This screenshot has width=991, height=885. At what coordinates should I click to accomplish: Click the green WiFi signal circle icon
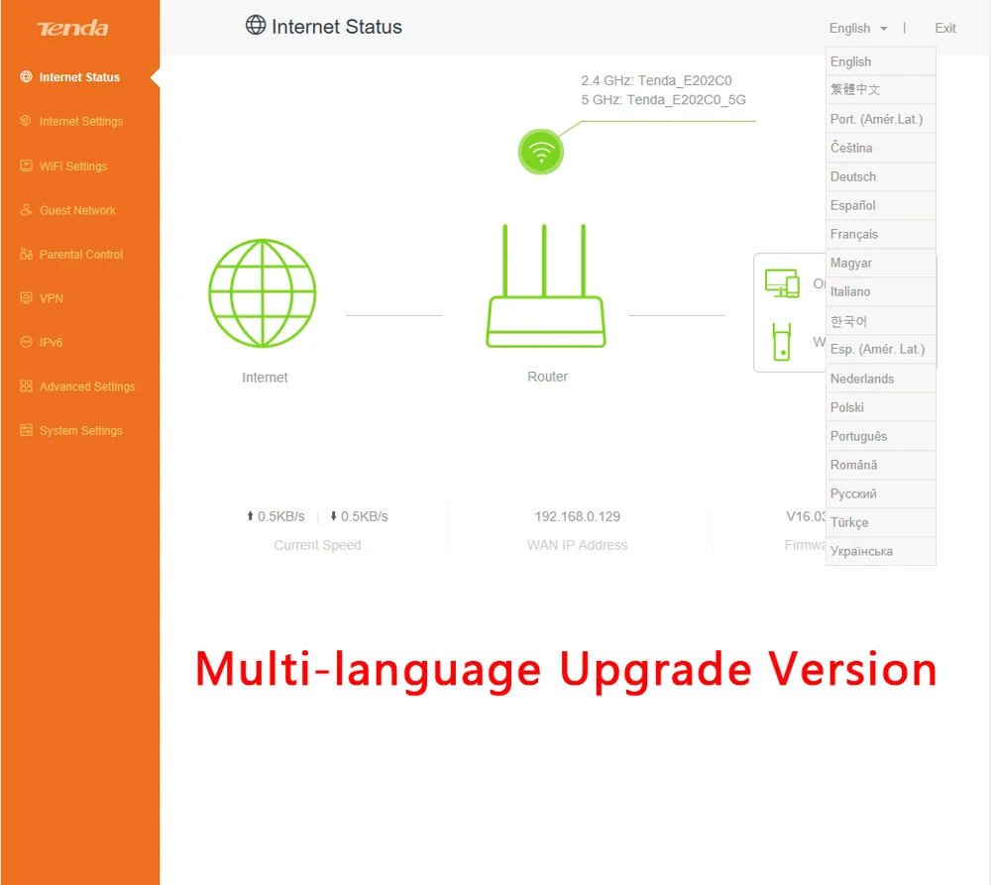(x=541, y=152)
